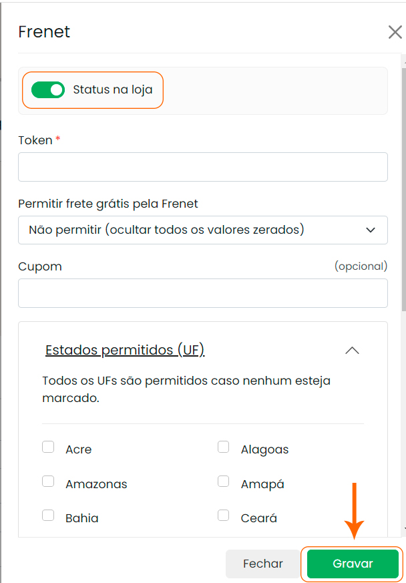This screenshot has height=583, width=406.
Task: Click the dialog's vertical scrollbar
Action: 403,200
